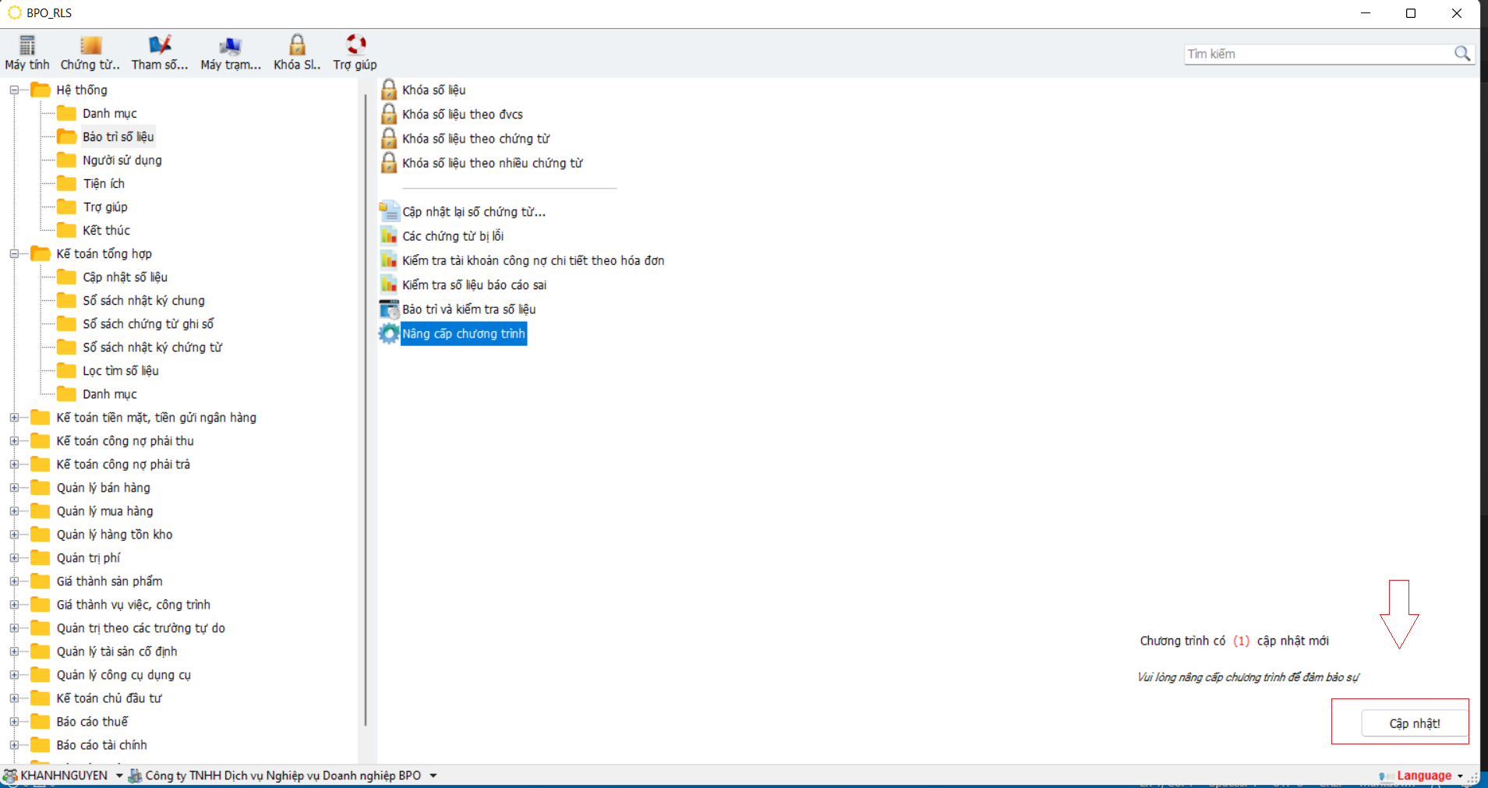Viewport: 1488px width, 788px height.
Task: Click the search magnifier icon
Action: click(1461, 54)
